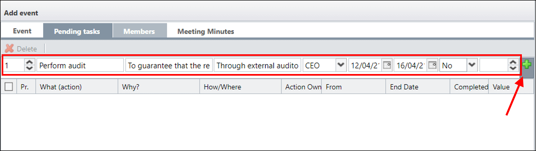Click the 'To guarantee that the re' Why field

coord(169,65)
